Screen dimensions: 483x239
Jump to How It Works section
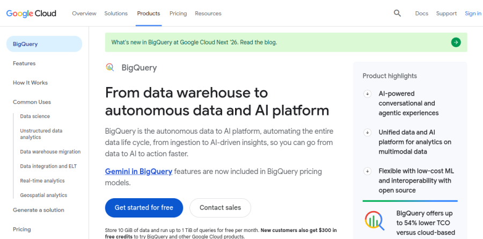(30, 83)
